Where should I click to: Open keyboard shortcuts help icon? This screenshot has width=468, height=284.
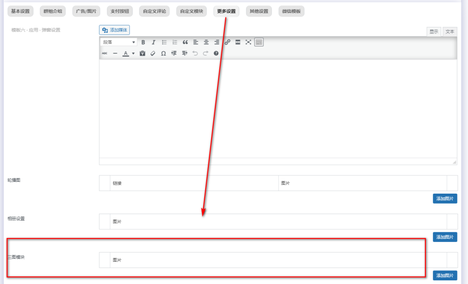[216, 53]
